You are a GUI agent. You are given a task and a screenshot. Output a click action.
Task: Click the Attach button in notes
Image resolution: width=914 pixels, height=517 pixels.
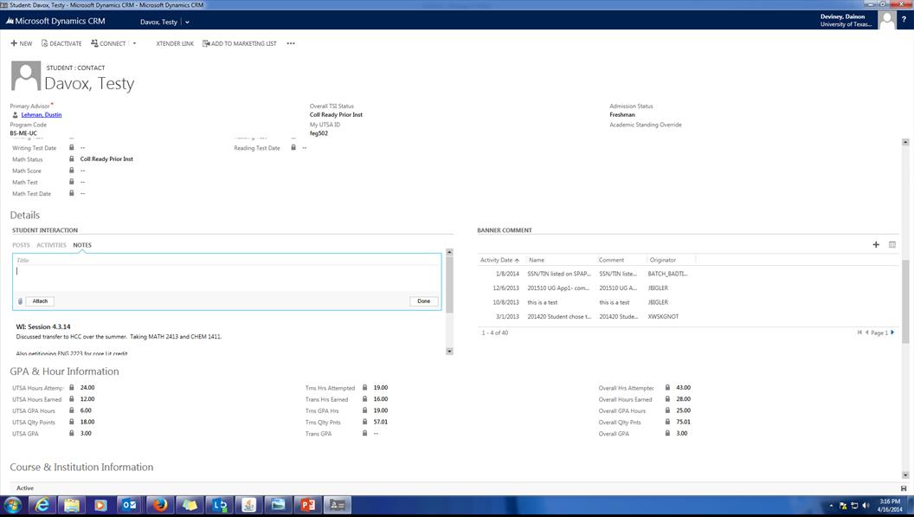tap(40, 301)
